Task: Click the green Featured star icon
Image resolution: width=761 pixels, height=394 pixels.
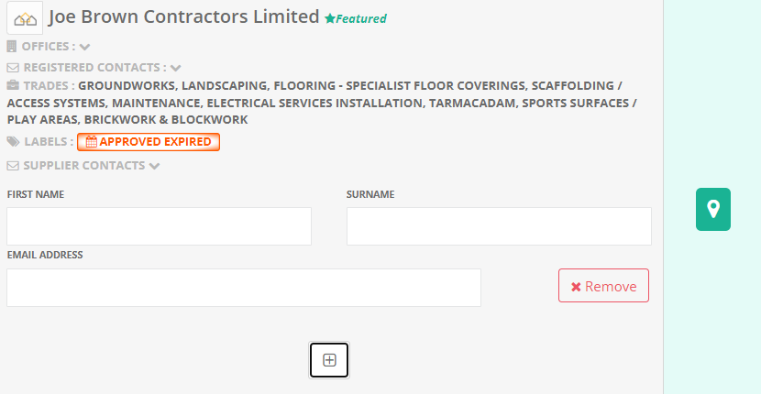Action: pyautogui.click(x=330, y=18)
